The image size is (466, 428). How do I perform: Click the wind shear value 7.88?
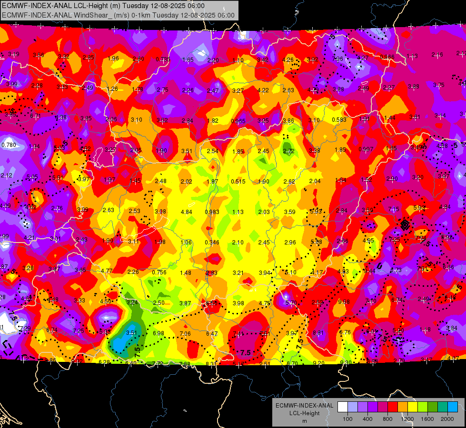[x=185, y=364]
